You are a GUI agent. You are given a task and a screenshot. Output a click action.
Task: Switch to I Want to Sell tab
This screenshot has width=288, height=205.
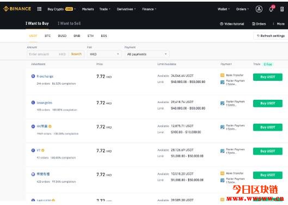[69, 23]
